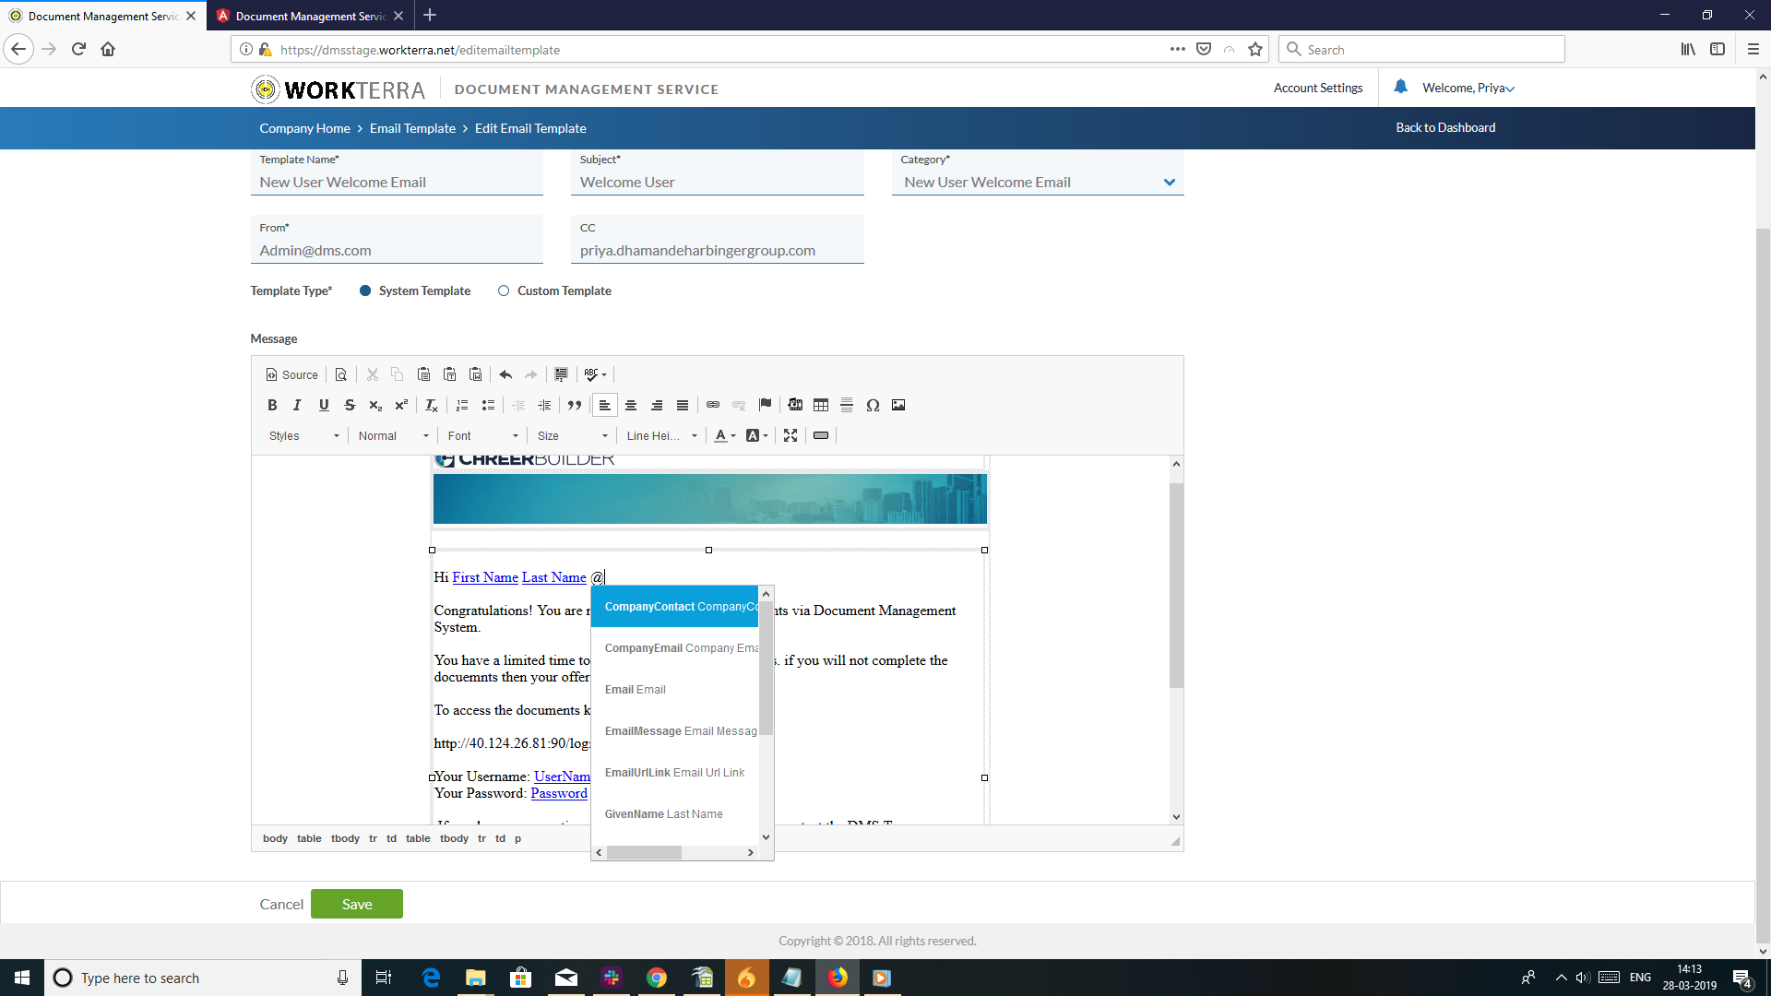Open the Category dropdown
This screenshot has width=1771, height=996.
coord(1169,183)
